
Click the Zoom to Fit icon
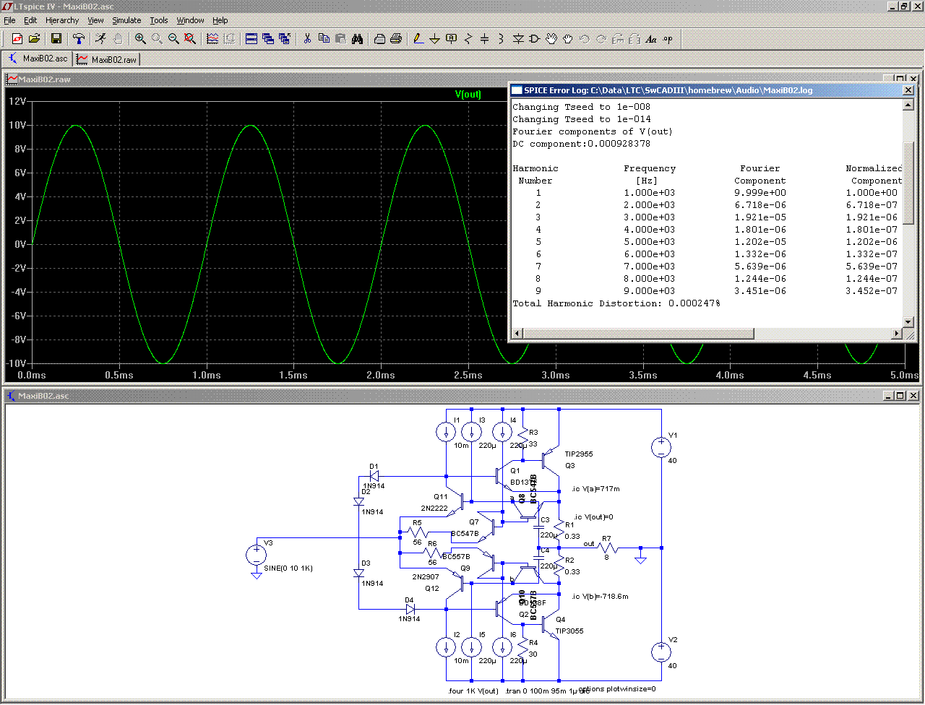click(x=190, y=39)
